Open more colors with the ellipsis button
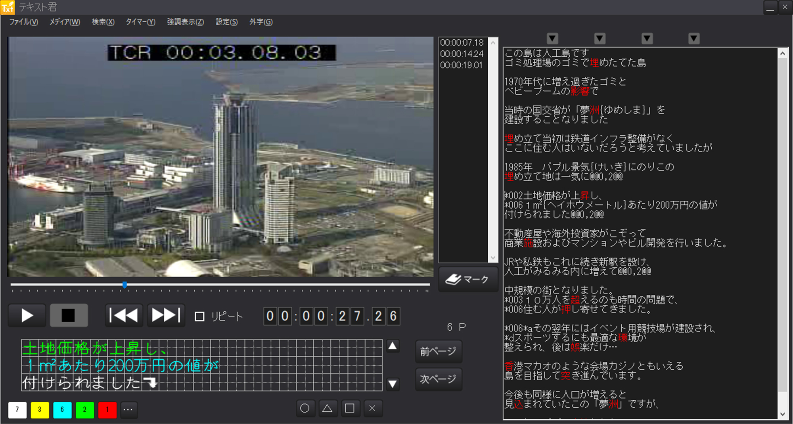The width and height of the screenshot is (793, 424). pos(128,410)
